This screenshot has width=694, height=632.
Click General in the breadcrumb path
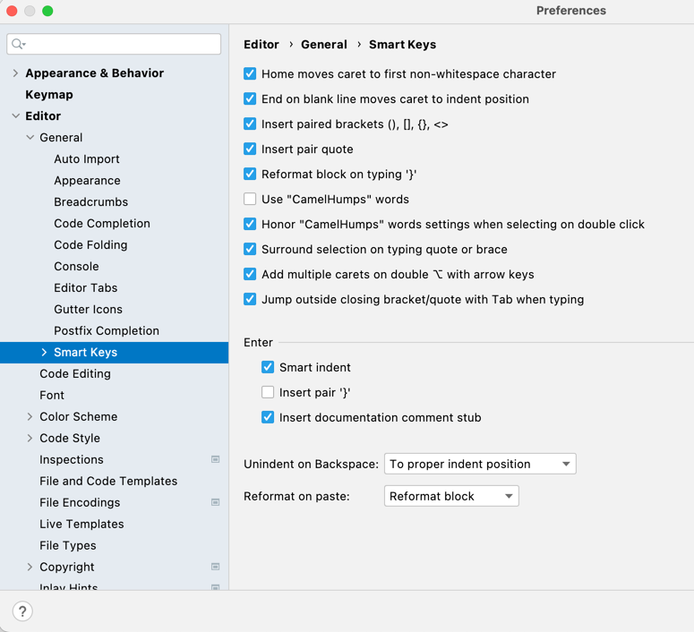click(x=324, y=44)
